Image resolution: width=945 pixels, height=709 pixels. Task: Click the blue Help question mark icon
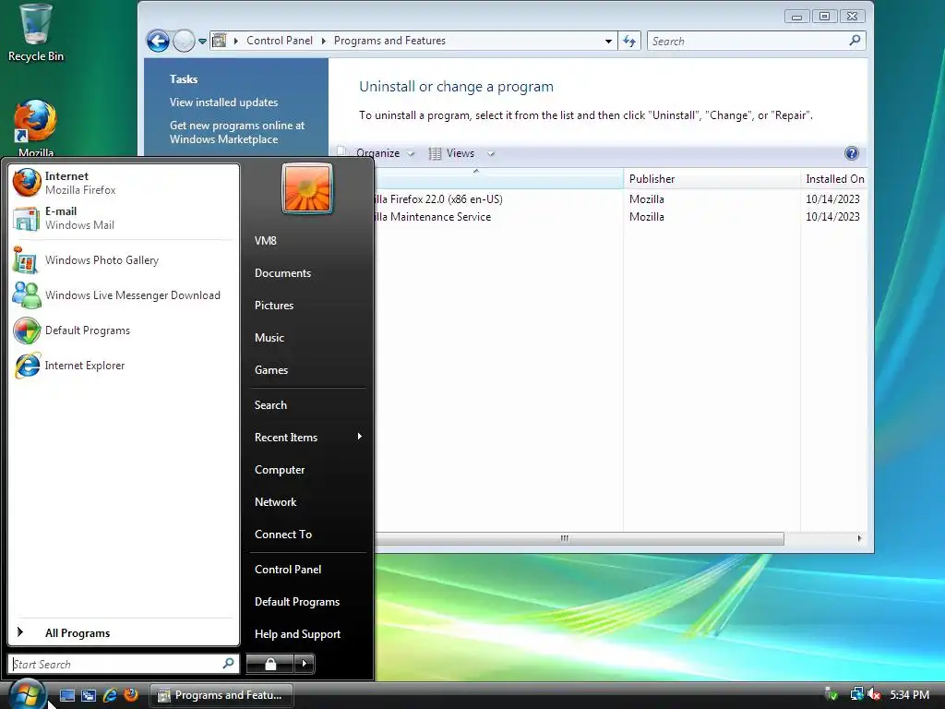(851, 153)
